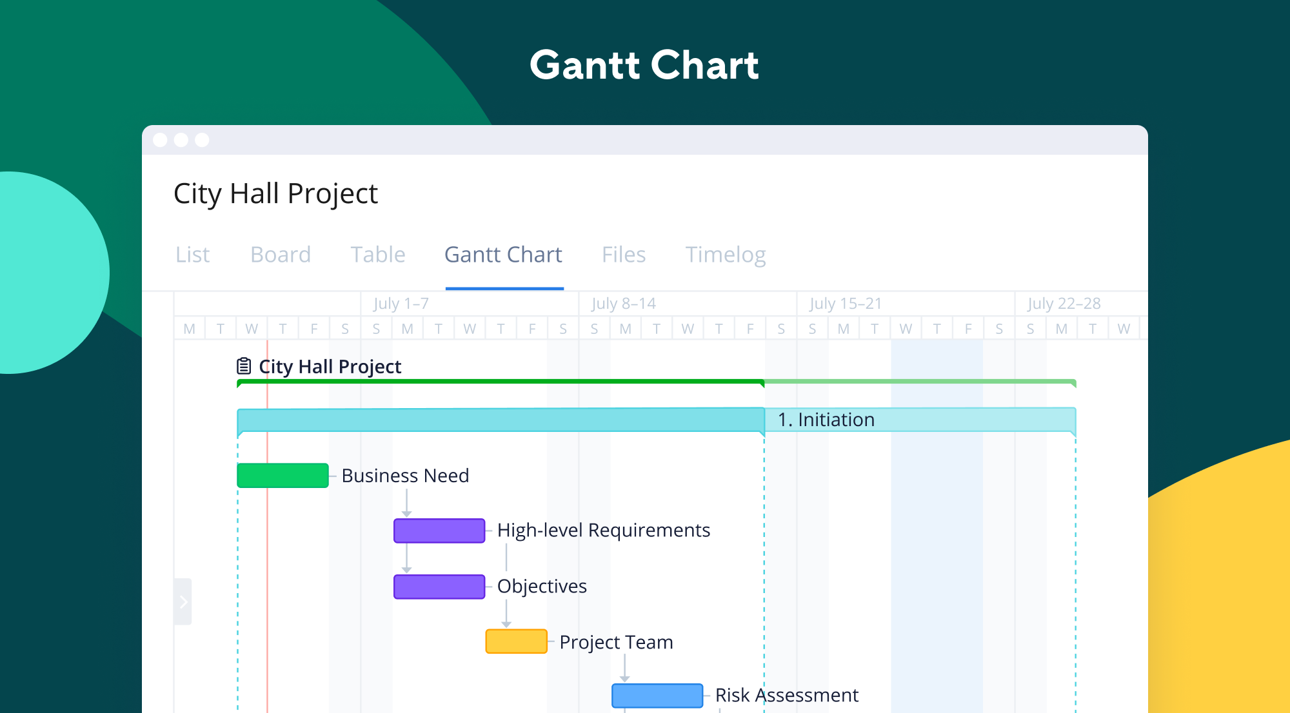Switch to the Table view
This screenshot has width=1290, height=713.
[x=377, y=255]
